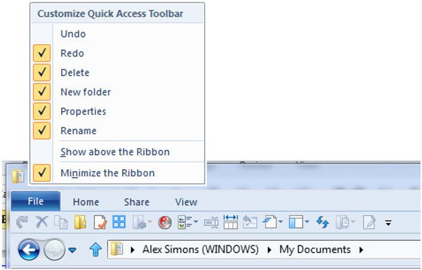Click the Copy icon in the toolbar
This screenshot has width=422, height=270.
pos(61,222)
